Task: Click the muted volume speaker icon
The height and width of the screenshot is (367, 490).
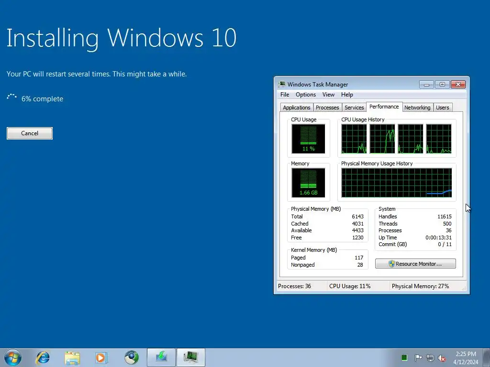Action: [x=442, y=358]
